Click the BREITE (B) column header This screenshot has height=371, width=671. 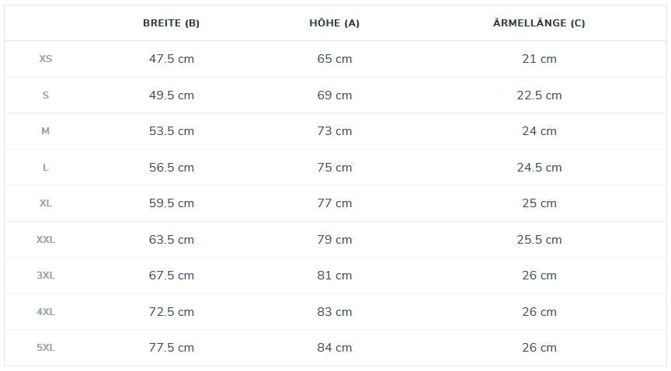click(171, 23)
